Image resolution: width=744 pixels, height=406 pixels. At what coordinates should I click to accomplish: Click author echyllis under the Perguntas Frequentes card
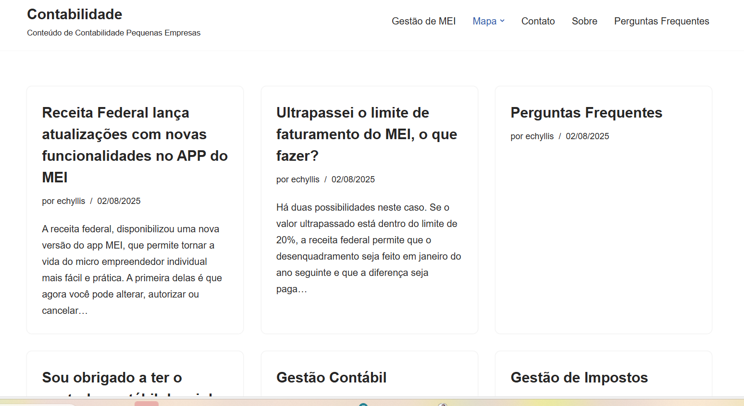click(539, 136)
